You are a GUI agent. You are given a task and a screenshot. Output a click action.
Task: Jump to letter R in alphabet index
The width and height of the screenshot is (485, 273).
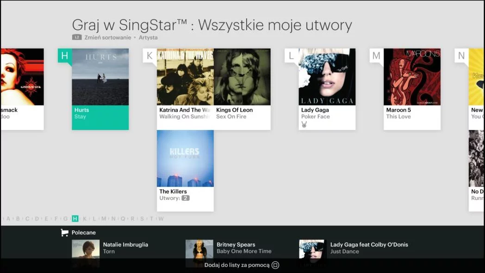click(x=133, y=218)
